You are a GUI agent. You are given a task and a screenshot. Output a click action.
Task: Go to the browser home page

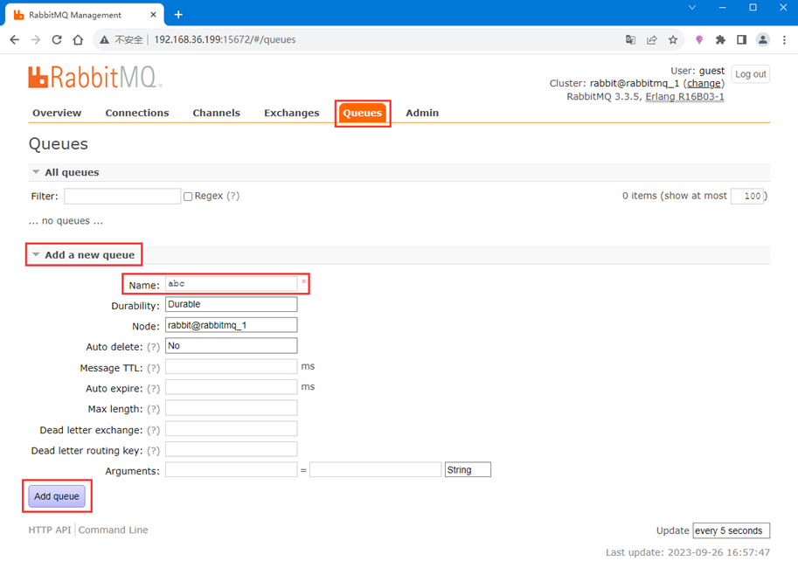tap(78, 39)
